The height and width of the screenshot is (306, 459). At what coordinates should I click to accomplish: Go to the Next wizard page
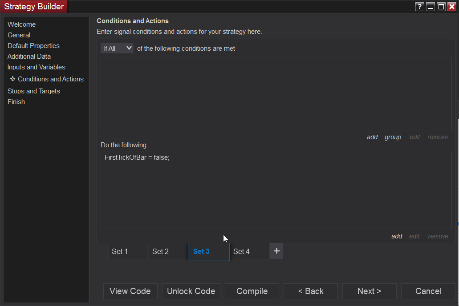pyautogui.click(x=369, y=291)
